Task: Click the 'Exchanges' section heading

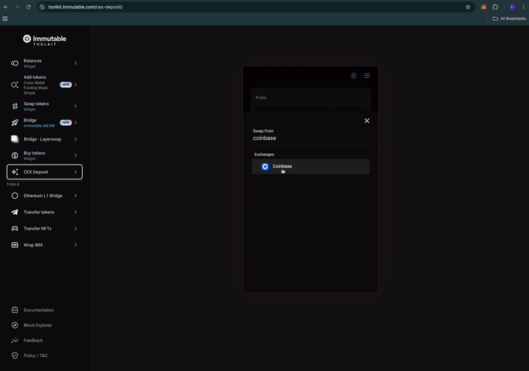Action: pos(264,155)
